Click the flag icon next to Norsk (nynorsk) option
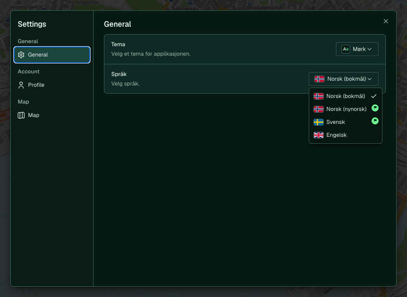The height and width of the screenshot is (297, 407). 319,109
